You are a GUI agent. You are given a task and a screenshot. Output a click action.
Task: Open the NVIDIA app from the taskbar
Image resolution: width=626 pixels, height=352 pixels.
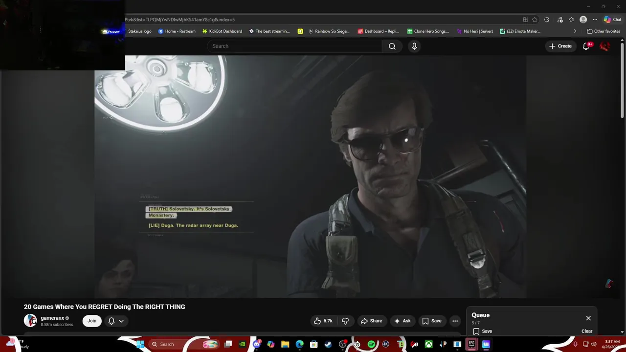pos(243,344)
